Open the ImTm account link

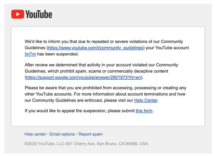click(30, 54)
